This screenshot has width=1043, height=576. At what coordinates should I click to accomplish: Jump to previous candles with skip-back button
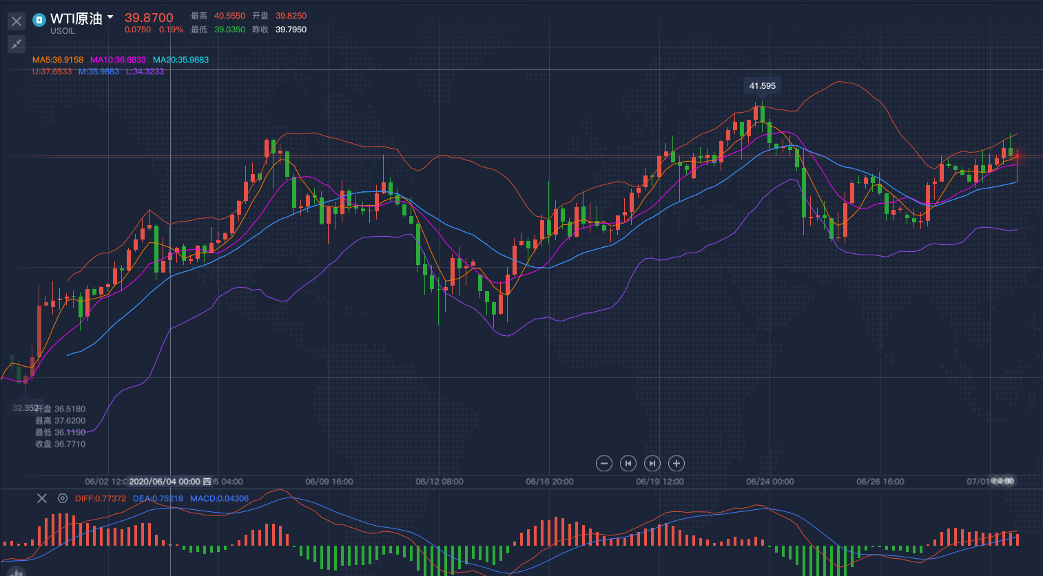point(628,463)
